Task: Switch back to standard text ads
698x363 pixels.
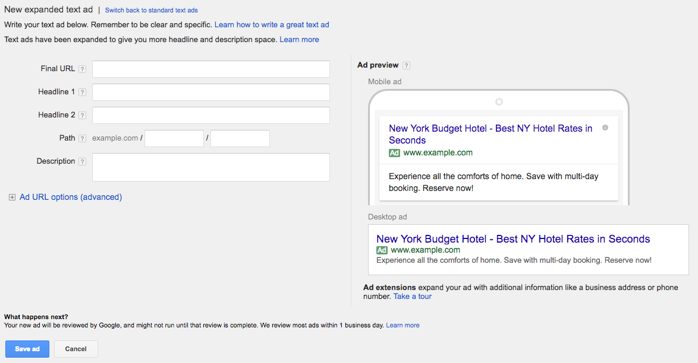Action: [152, 10]
